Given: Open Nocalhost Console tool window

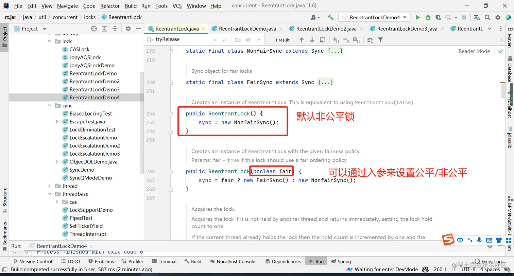Looking at the screenshot, I should tap(233, 261).
